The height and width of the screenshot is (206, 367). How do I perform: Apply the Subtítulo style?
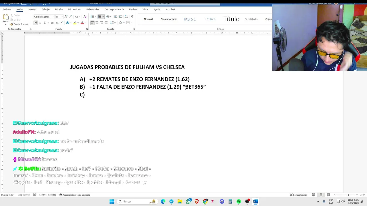coord(251,19)
